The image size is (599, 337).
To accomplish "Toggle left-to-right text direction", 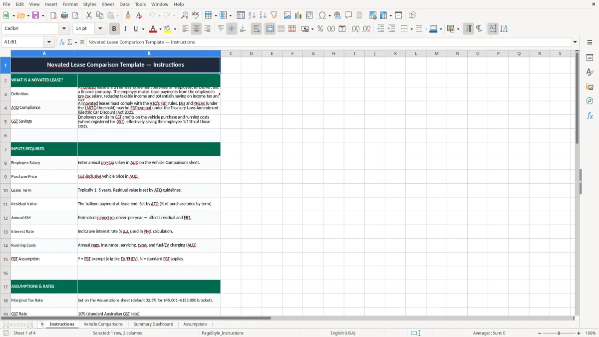I will [468, 29].
